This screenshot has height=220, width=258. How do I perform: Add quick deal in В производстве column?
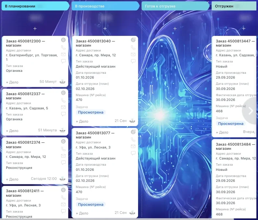pyautogui.click(x=105, y=29)
